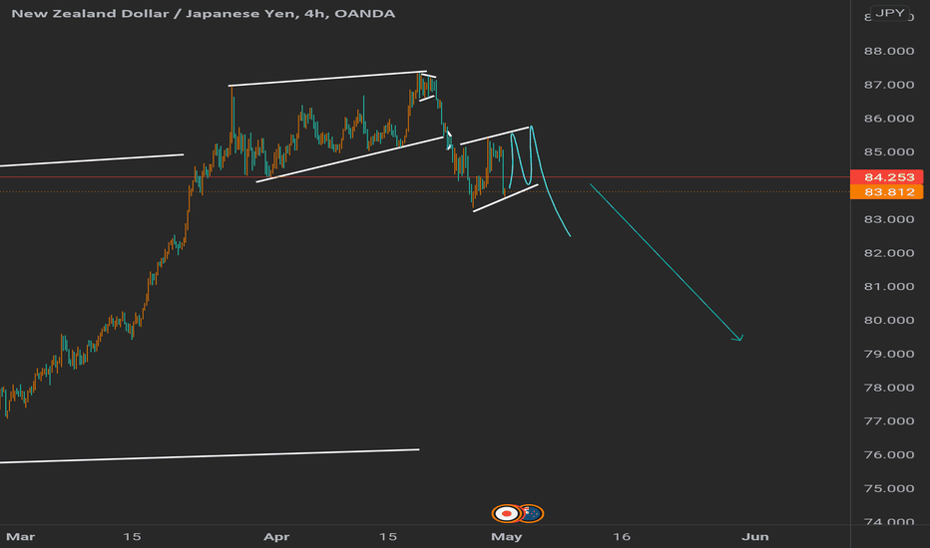Click the 78.000 price axis label
Image resolution: width=930 pixels, height=548 pixels.
(x=888, y=388)
